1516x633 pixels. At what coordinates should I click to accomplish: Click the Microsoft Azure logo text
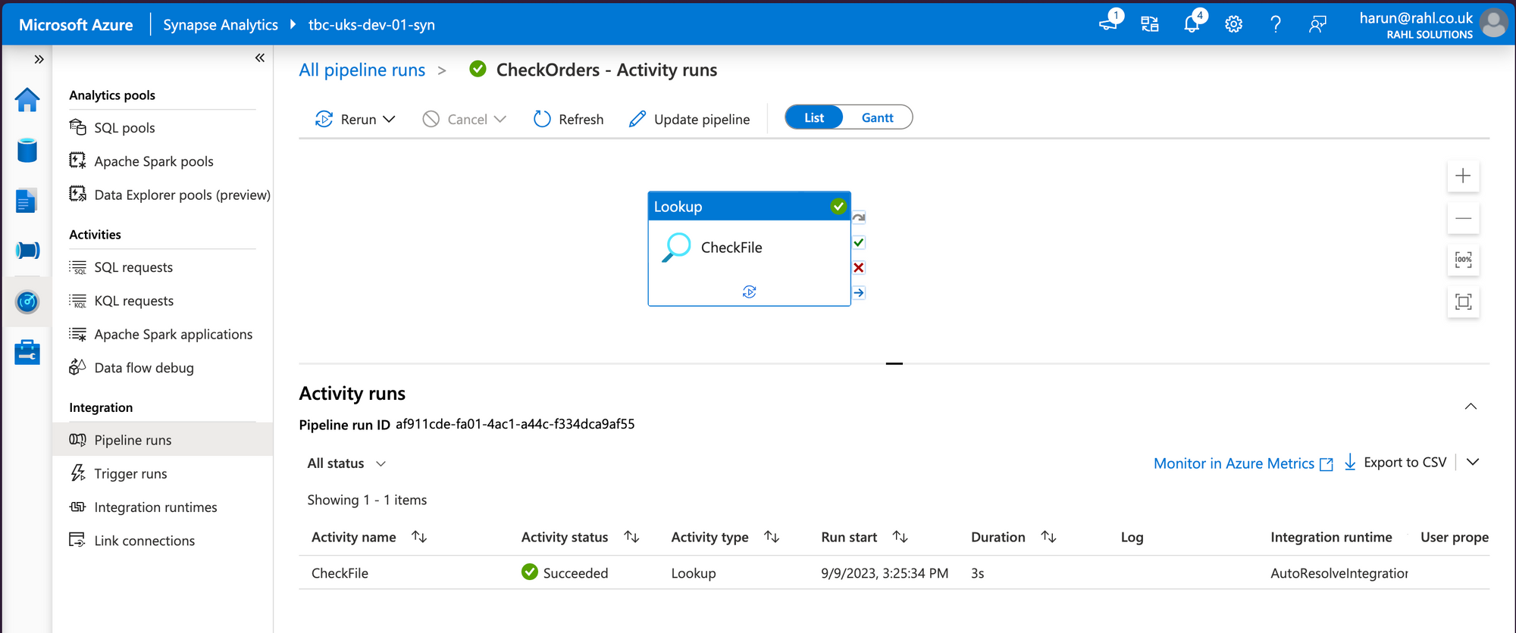(x=76, y=25)
